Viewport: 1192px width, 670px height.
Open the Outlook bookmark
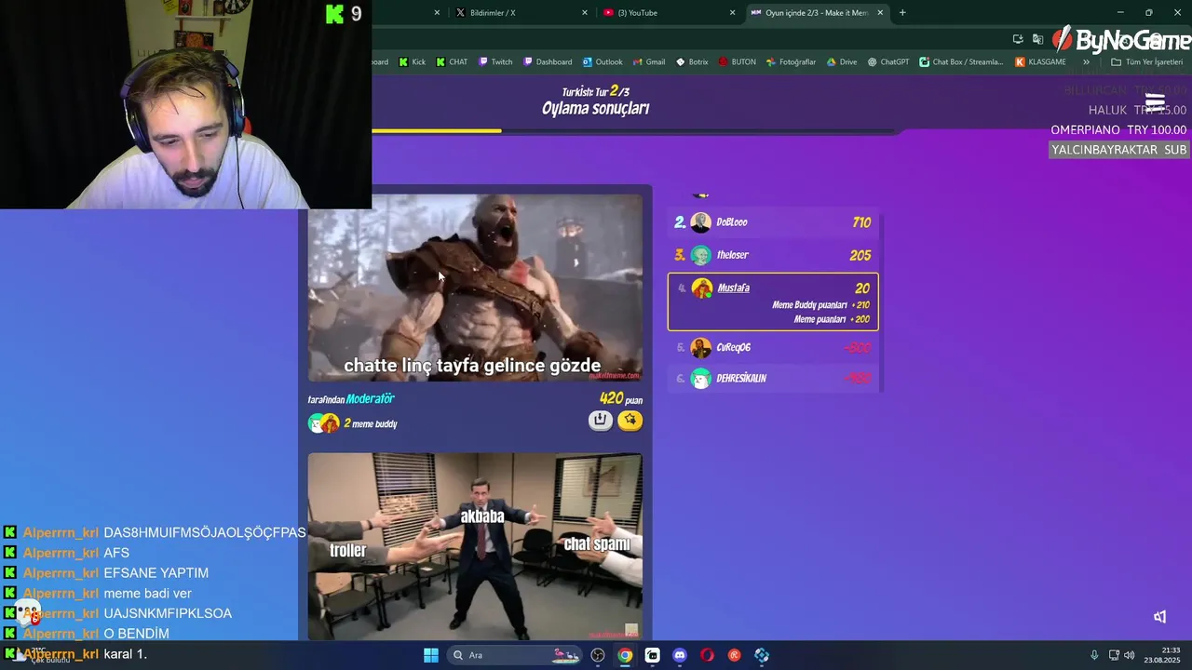point(603,62)
